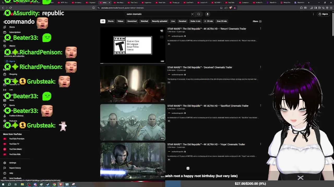Reload the page with the browser refresh button

pos(11,8)
